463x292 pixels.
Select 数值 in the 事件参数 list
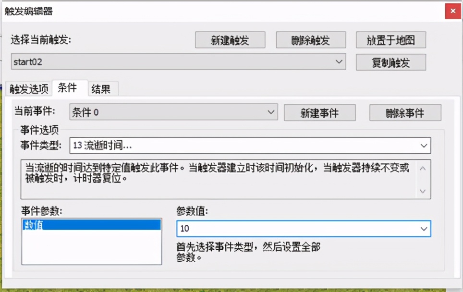[92, 225]
